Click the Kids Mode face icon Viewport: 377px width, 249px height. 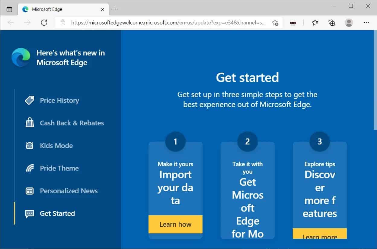click(x=30, y=146)
